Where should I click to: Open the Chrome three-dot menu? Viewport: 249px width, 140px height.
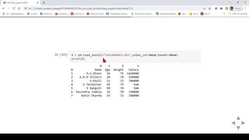tap(245, 9)
